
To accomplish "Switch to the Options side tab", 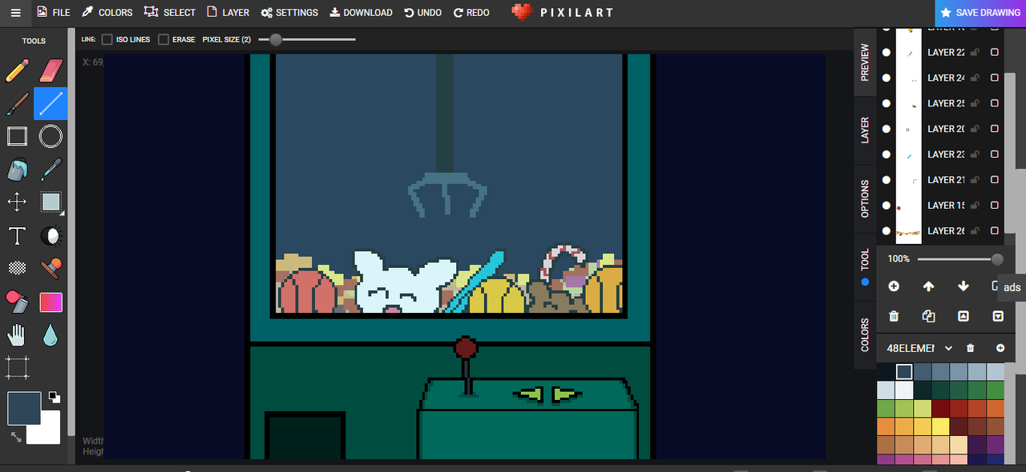I will pyautogui.click(x=865, y=198).
